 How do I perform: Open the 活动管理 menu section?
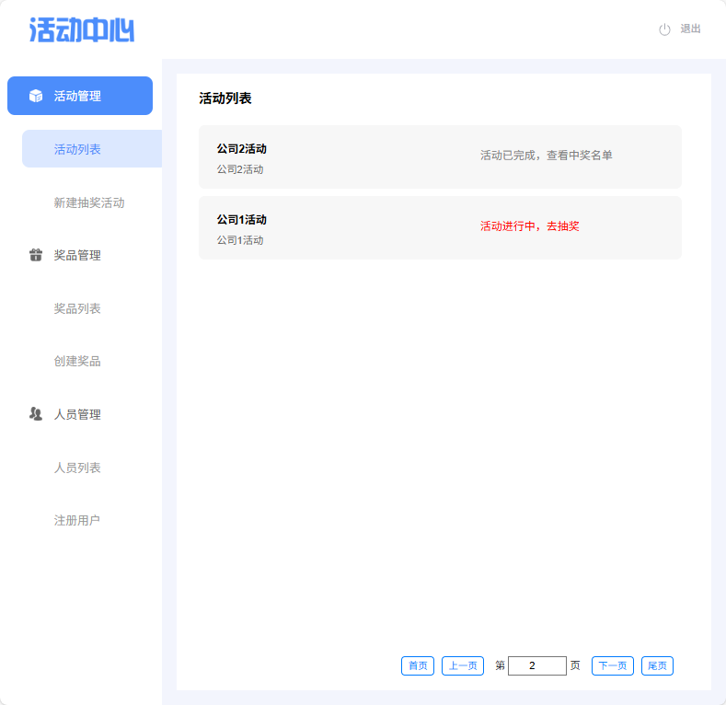pyautogui.click(x=80, y=96)
